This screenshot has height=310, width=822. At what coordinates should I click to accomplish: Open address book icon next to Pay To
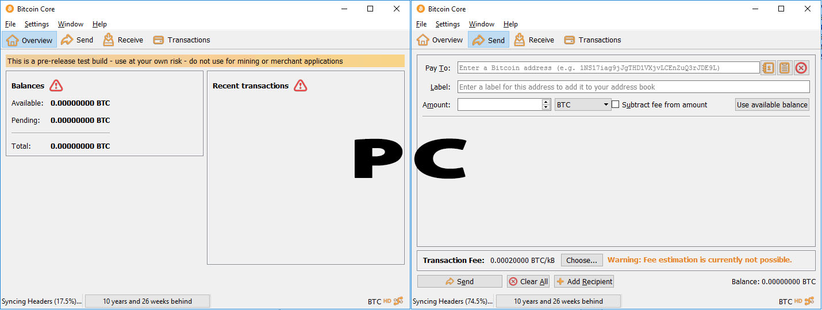click(x=768, y=68)
